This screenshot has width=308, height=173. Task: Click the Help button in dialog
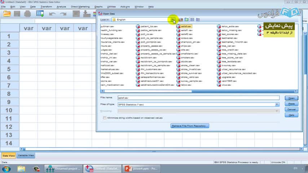coord(291,115)
